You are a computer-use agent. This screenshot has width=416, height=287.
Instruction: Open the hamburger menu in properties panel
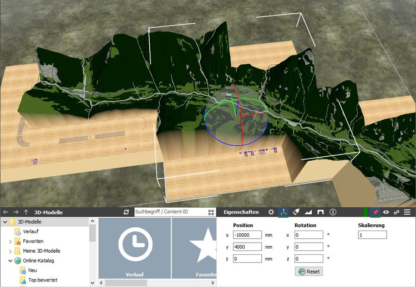(x=407, y=212)
